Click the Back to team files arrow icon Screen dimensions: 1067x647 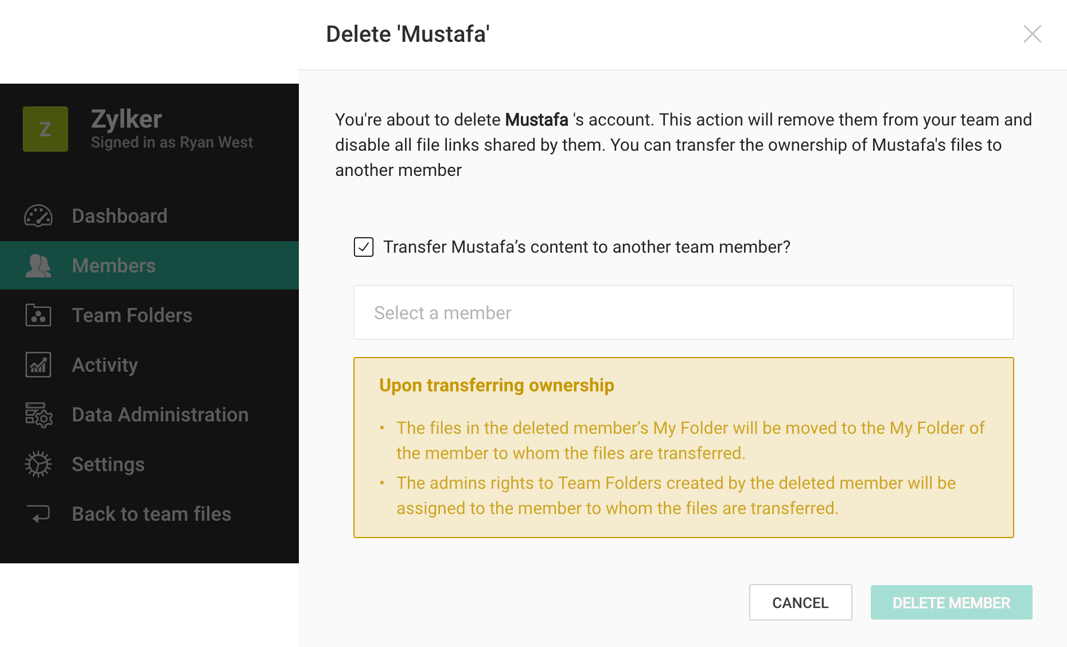[38, 514]
